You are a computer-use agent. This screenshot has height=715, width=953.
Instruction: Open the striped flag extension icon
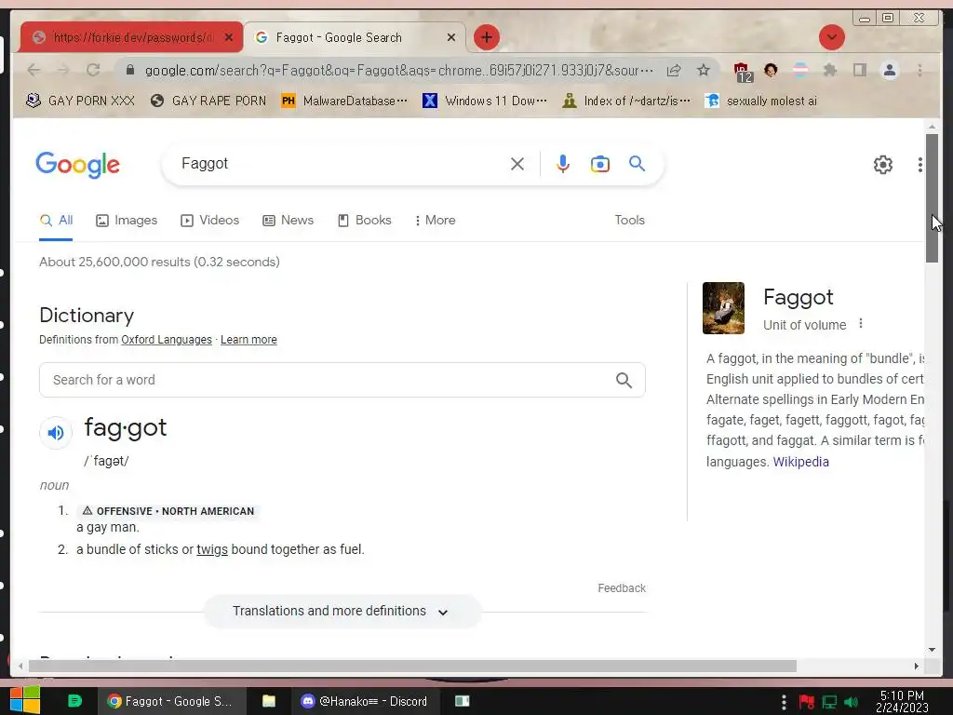point(800,70)
